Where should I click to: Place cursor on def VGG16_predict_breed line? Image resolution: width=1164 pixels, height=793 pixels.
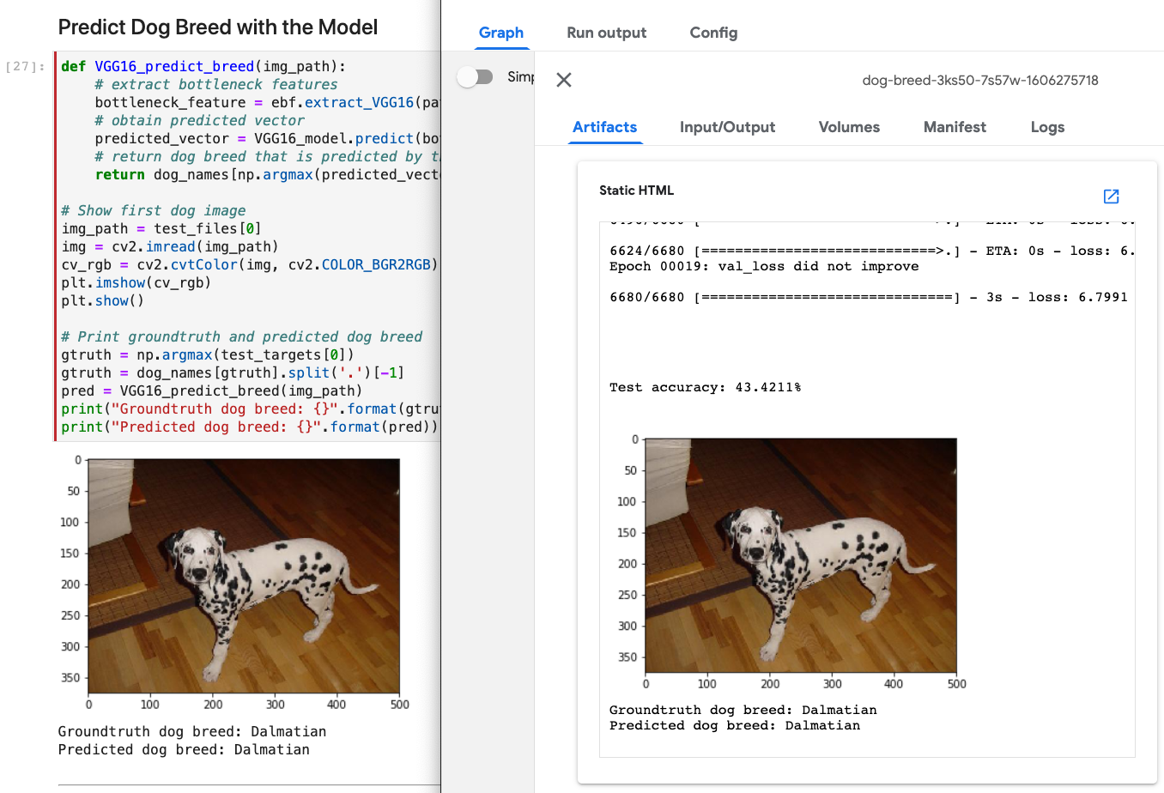pos(203,67)
